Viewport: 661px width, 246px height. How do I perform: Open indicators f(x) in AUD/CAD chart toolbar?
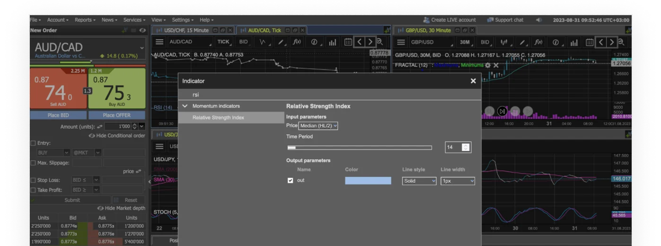297,42
